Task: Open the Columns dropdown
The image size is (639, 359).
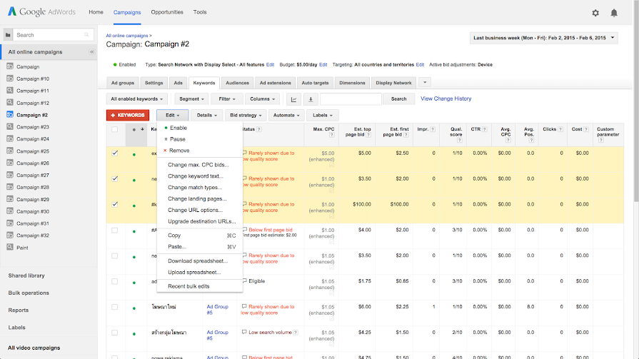Action: [x=263, y=99]
